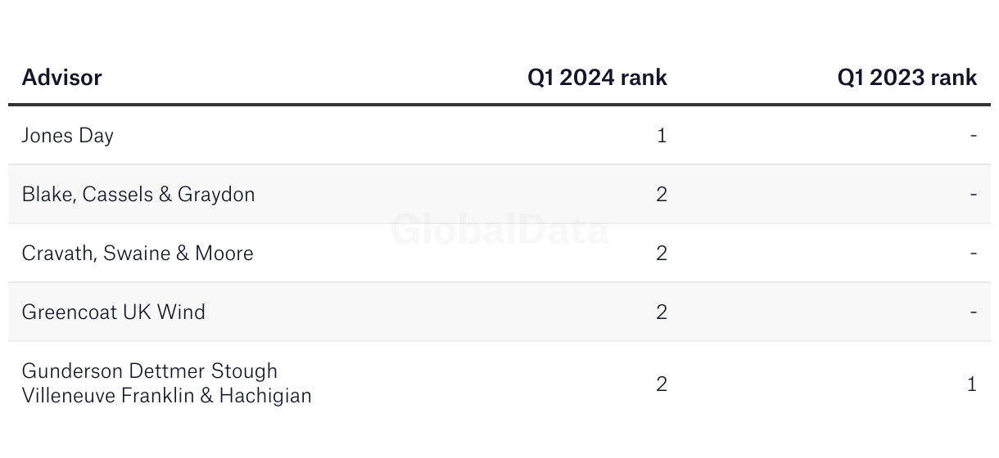This screenshot has width=999, height=458.
Task: Select the Q1 2024 rank column header
Action: pyautogui.click(x=597, y=78)
